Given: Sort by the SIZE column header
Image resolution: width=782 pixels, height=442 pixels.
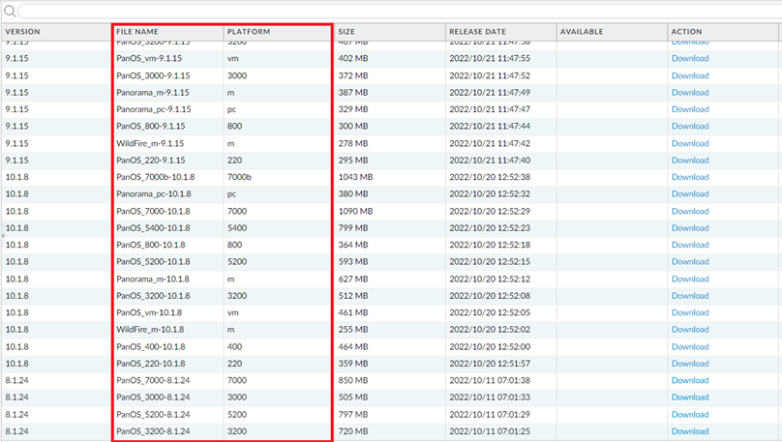Looking at the screenshot, I should [389, 31].
